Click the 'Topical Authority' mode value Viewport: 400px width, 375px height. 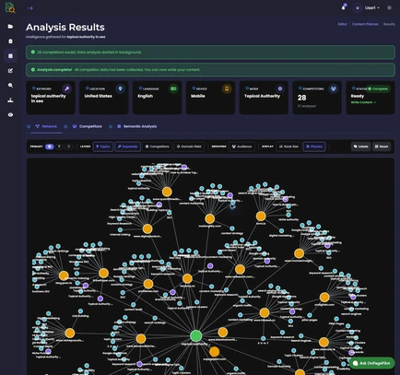click(262, 96)
